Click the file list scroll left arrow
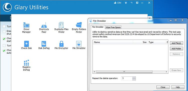Image resolution: width=188 pixels, height=91 pixels. coord(94,72)
